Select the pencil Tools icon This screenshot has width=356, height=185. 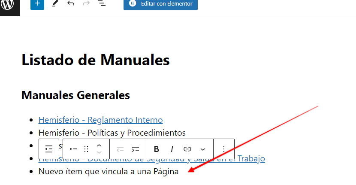55,4
